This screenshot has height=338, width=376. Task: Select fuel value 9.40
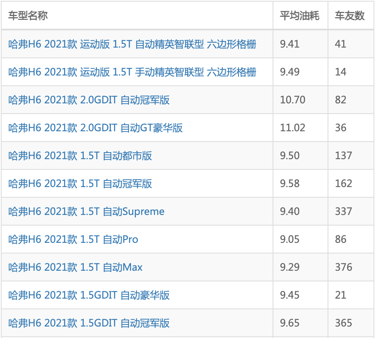pos(290,212)
